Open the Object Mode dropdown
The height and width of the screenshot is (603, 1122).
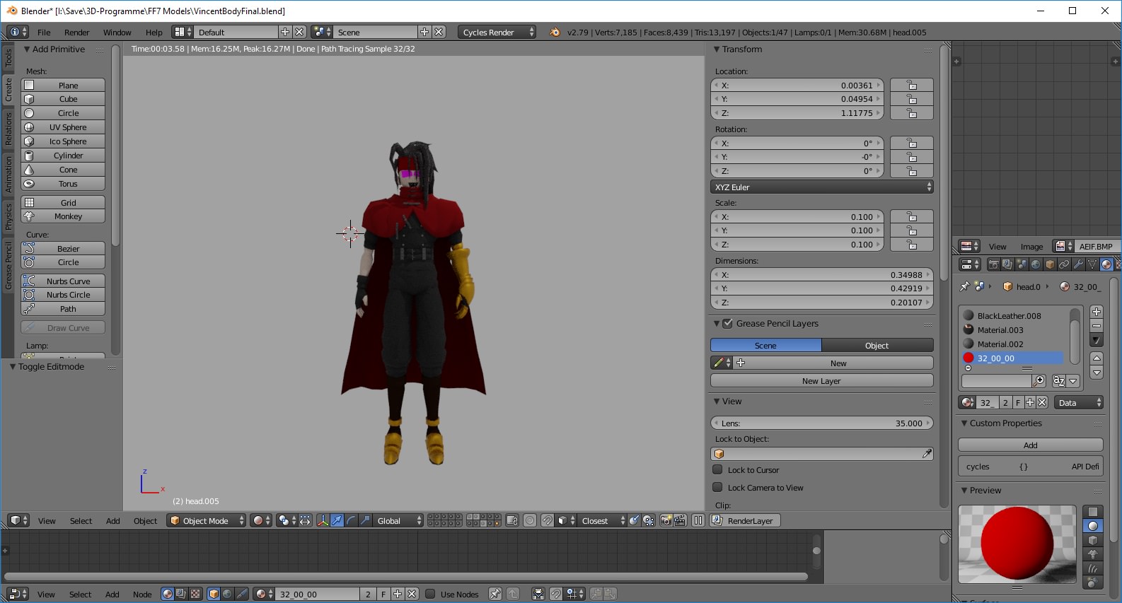tap(206, 521)
